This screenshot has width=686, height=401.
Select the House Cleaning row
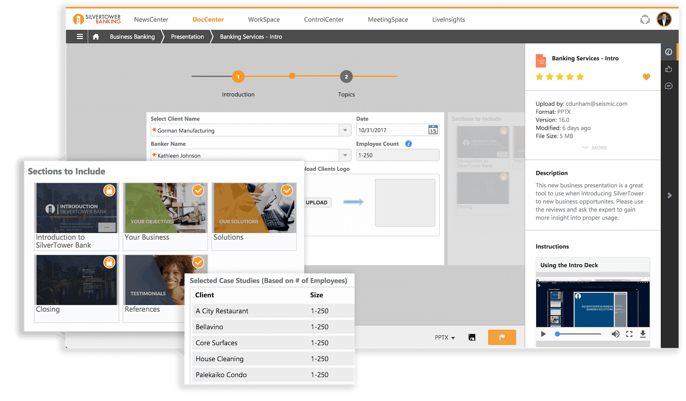click(273, 359)
